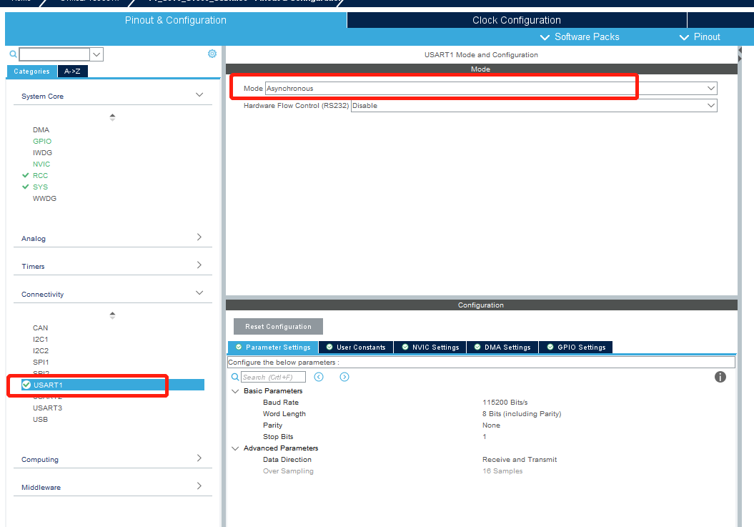Select USART3 in Connectivity list
The image size is (754, 527).
point(47,408)
